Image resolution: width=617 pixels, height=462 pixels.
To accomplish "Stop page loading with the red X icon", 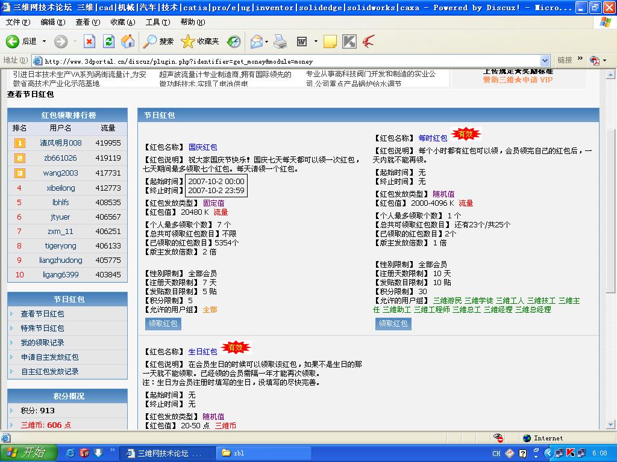I will (x=90, y=42).
